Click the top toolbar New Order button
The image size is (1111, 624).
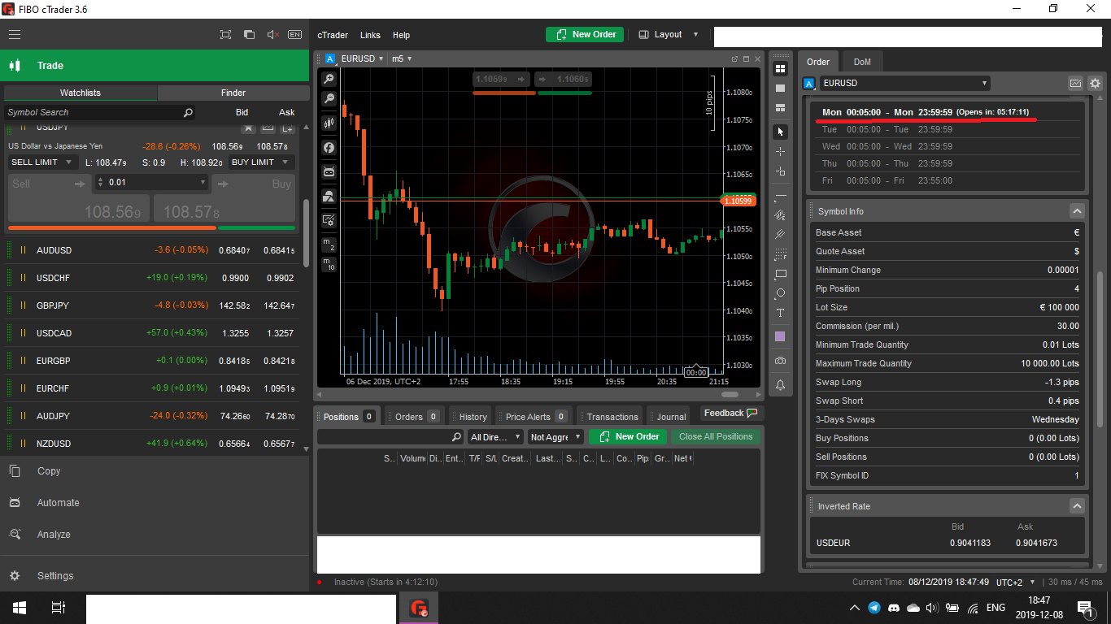coord(586,34)
